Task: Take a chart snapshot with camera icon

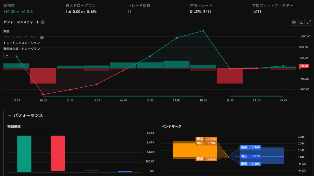Action: pos(301,22)
